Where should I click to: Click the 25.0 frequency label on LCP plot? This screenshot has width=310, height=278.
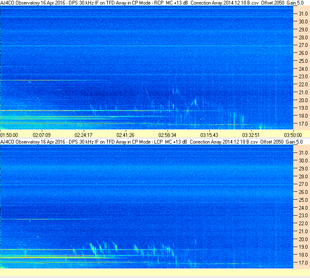[303, 200]
